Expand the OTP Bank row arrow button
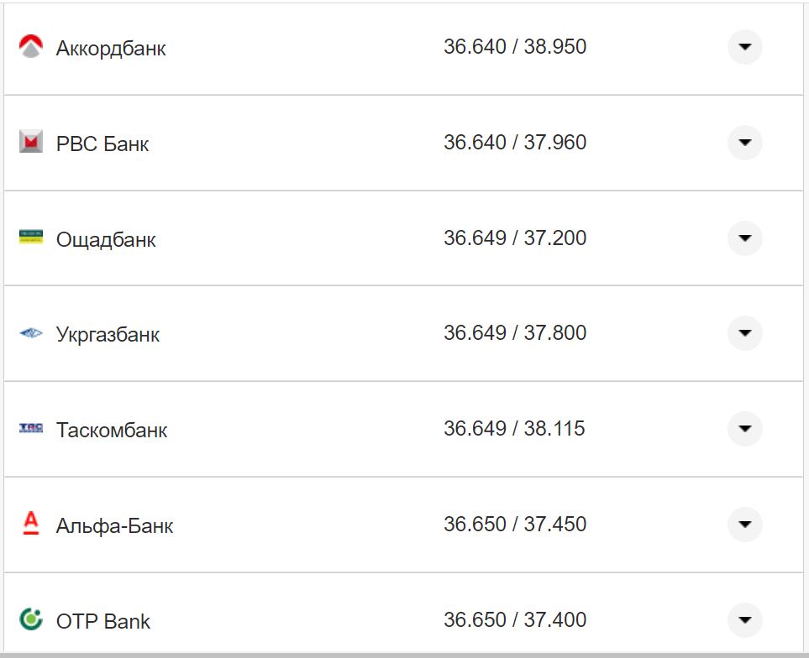Viewport: 809px width, 658px height. click(x=744, y=620)
